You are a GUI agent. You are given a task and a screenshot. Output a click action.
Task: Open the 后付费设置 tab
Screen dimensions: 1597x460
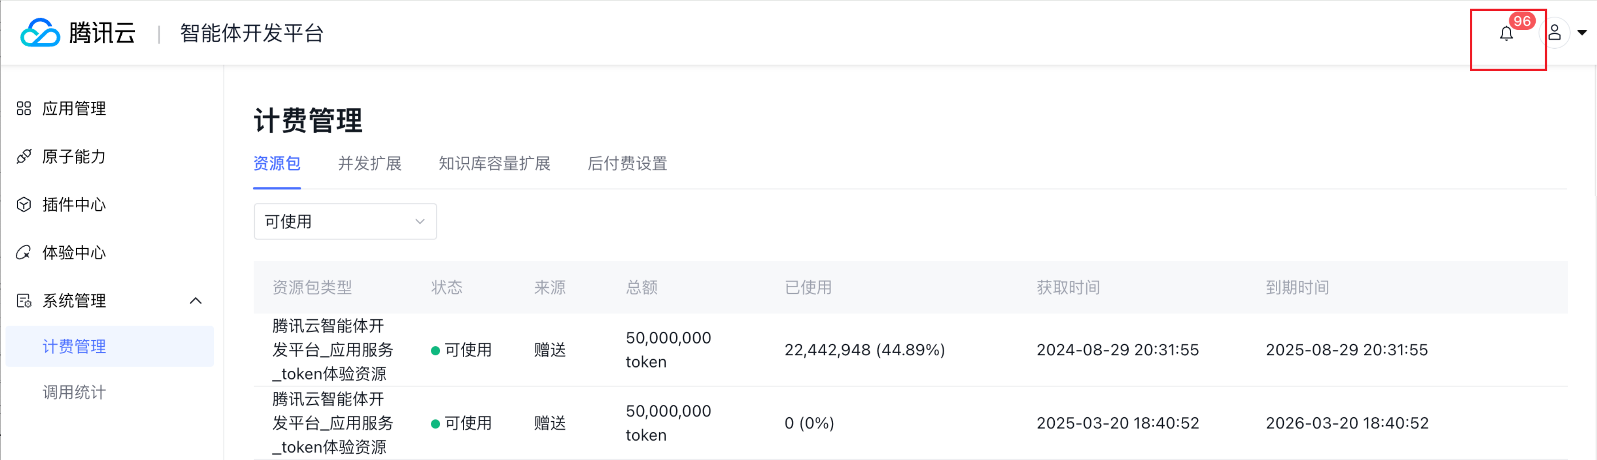click(x=627, y=164)
